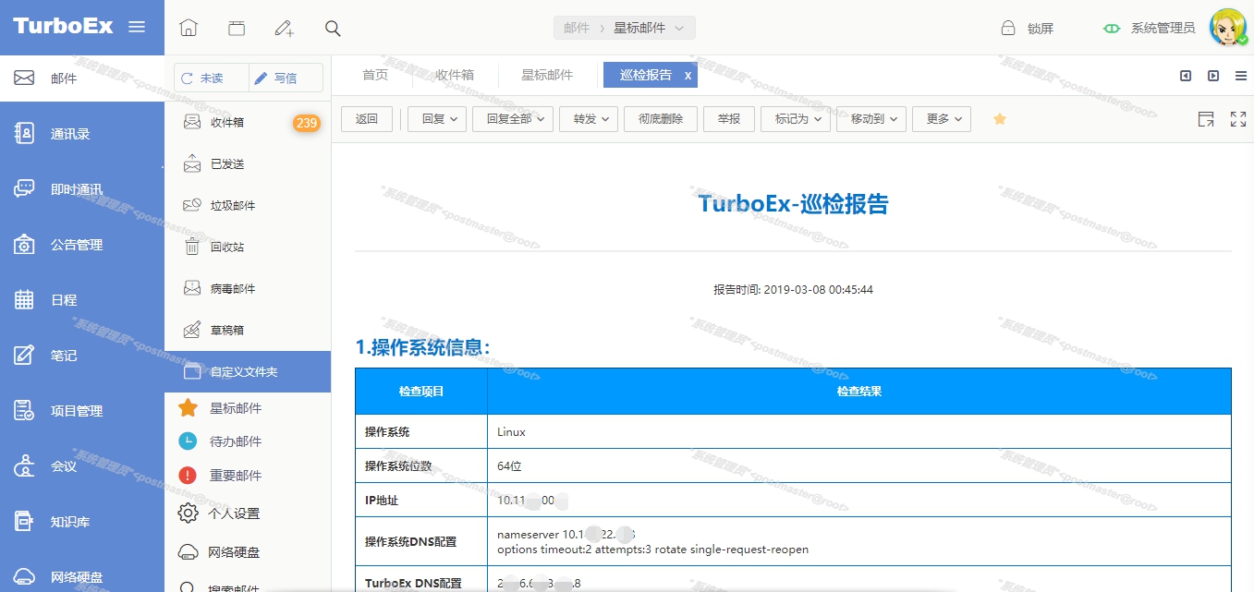
Task: Open the 回复全部 reply-all dropdown
Action: tap(513, 119)
